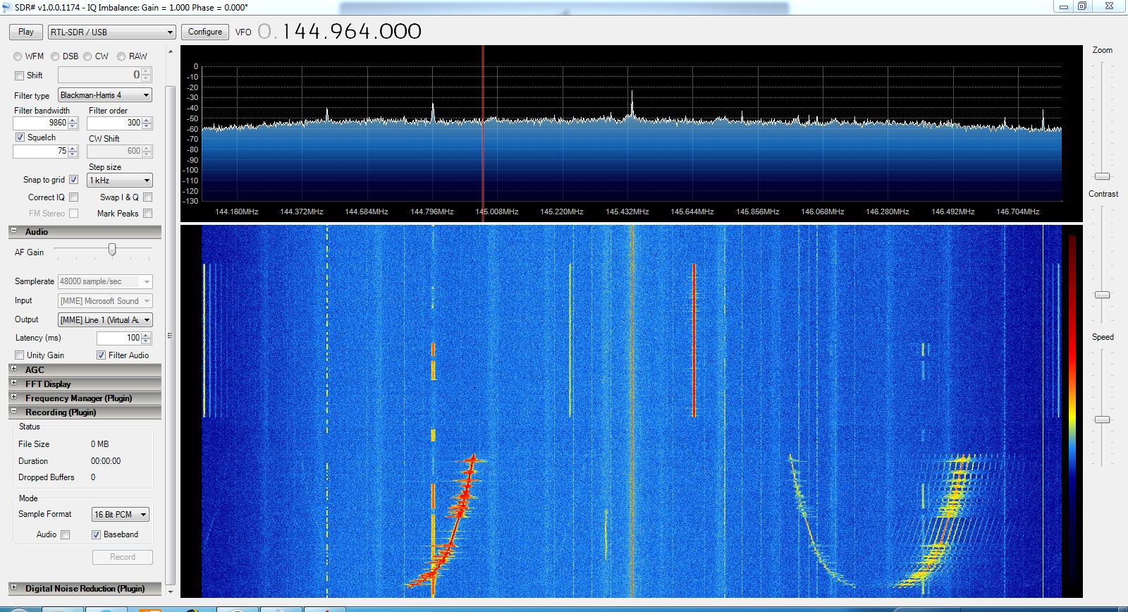Open the audio Output device dropdown
The width and height of the screenshot is (1128, 612).
coord(105,320)
